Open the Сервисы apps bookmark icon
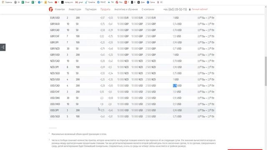 point(3,2)
